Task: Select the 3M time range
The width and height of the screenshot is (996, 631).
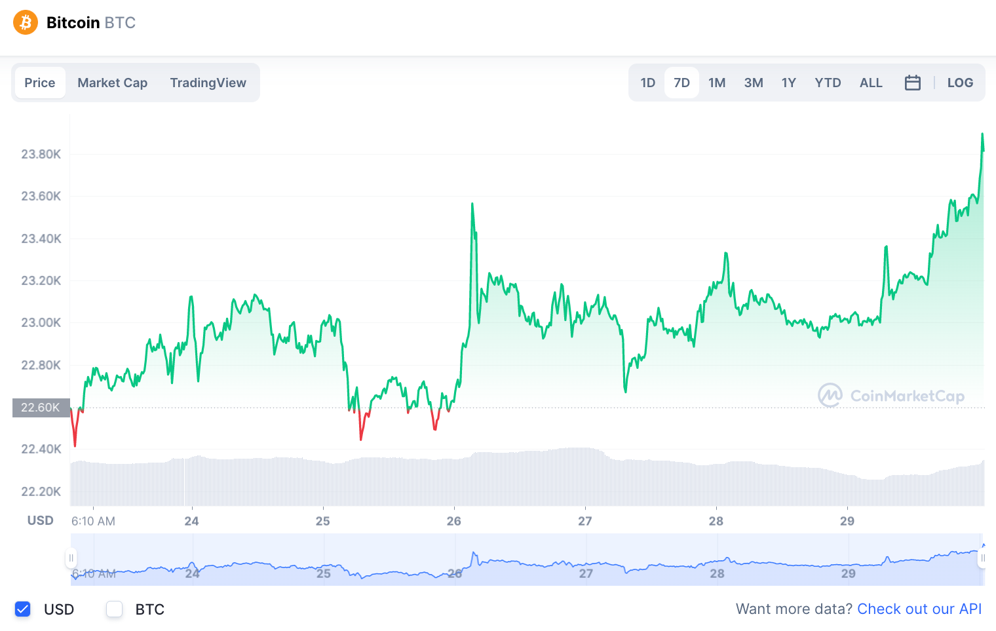Action: (x=754, y=83)
